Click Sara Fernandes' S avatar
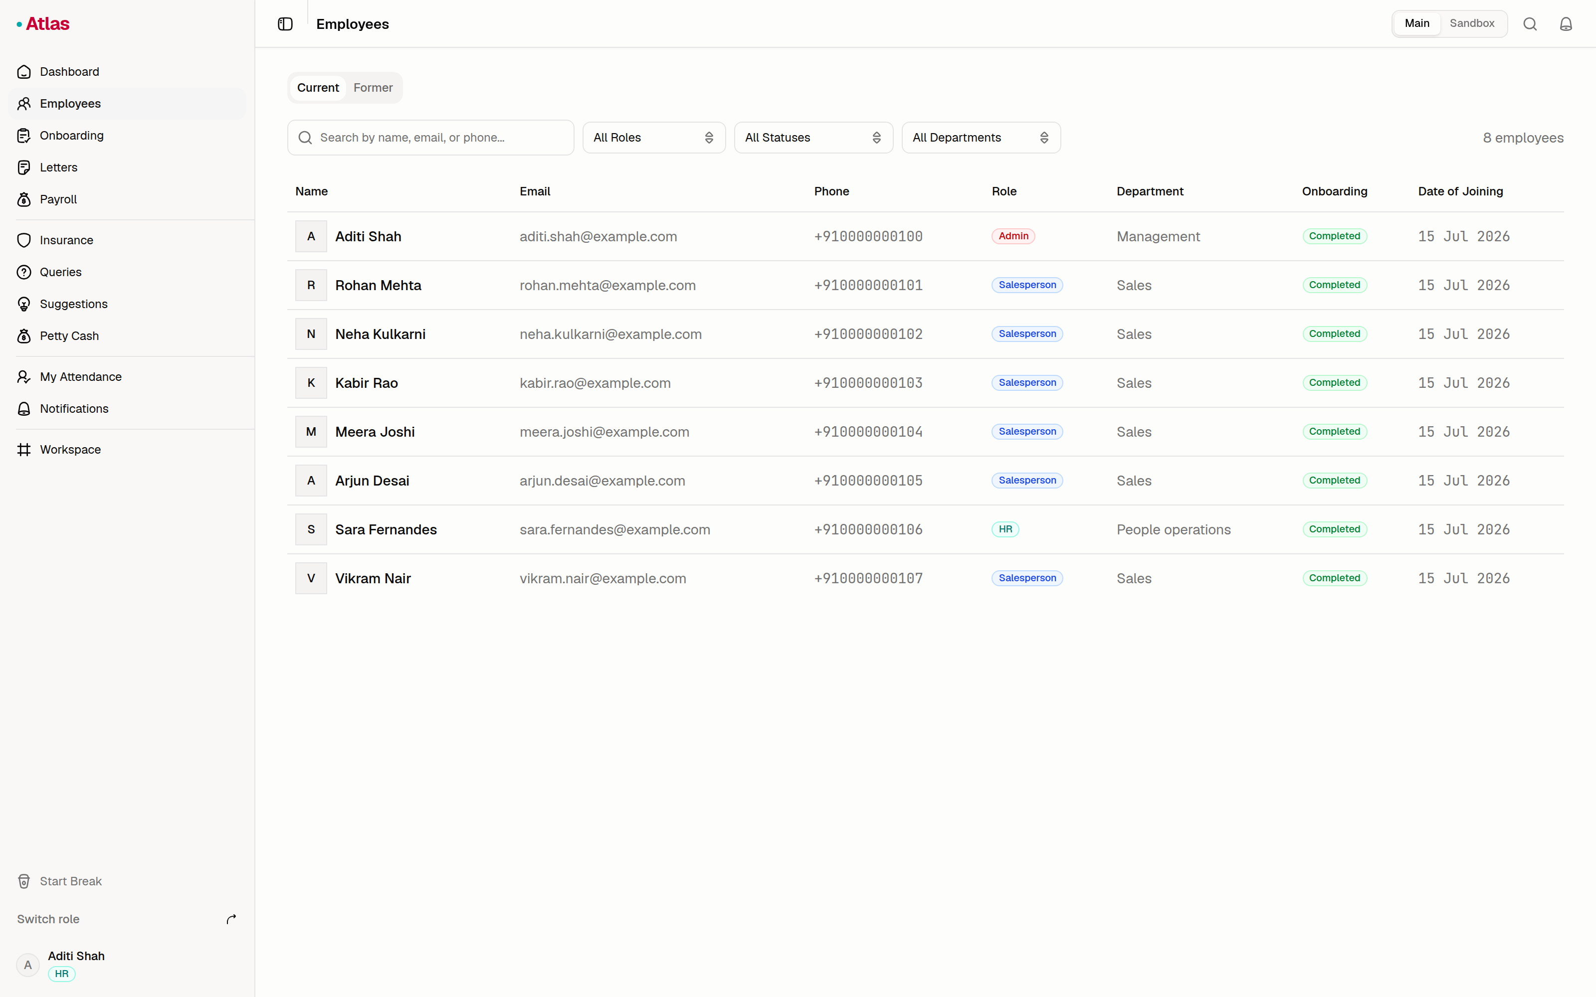The image size is (1596, 997). [x=311, y=529]
